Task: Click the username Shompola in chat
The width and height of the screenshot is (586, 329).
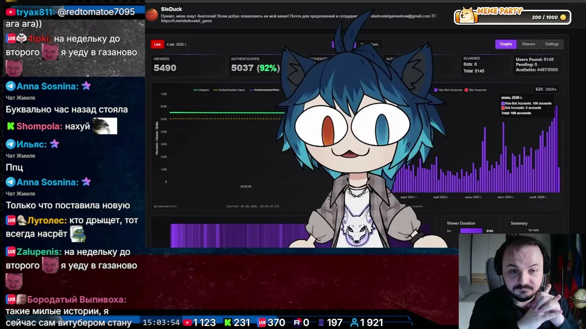Action: click(39, 127)
